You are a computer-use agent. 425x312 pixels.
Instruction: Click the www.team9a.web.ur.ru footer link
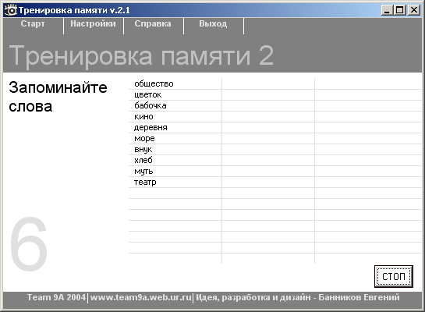[x=140, y=297]
